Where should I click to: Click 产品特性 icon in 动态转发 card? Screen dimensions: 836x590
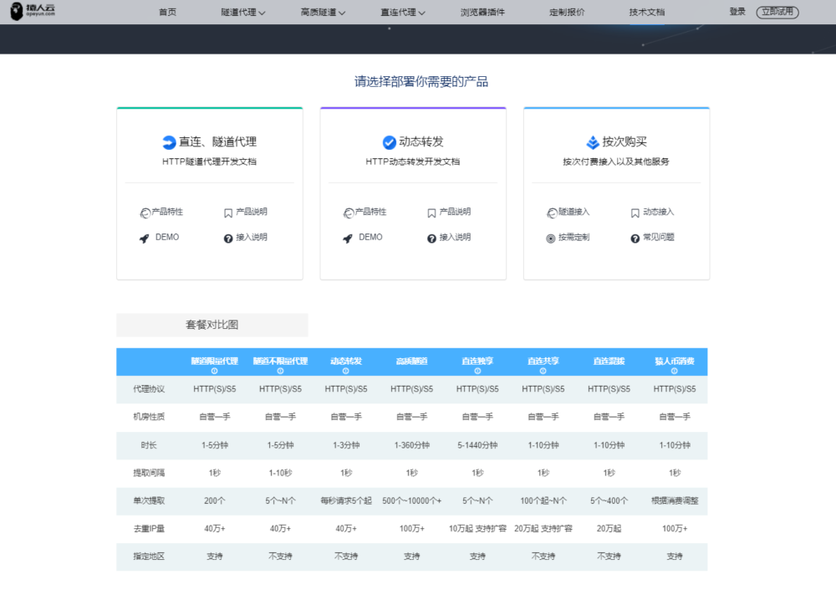pyautogui.click(x=349, y=213)
